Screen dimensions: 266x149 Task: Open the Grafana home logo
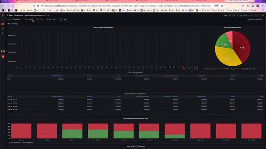pyautogui.click(x=3, y=15)
